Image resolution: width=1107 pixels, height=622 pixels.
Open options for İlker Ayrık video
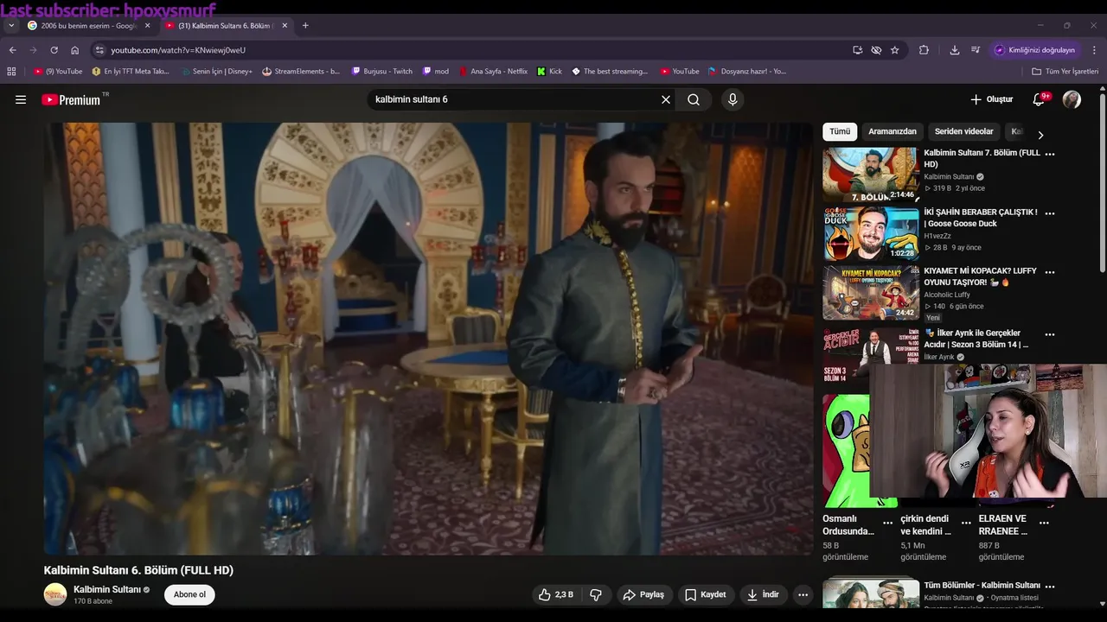tap(1050, 334)
